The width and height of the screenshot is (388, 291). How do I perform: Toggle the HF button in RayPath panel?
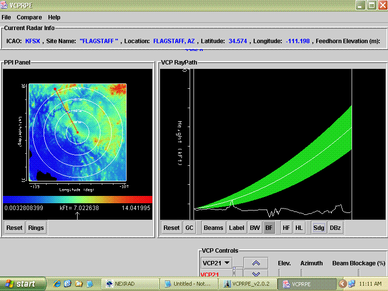pyautogui.click(x=287, y=227)
